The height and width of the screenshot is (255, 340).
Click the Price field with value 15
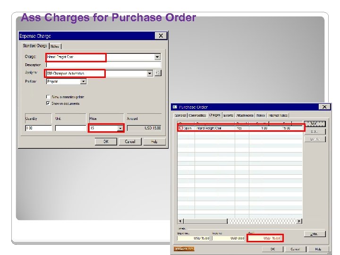click(x=103, y=128)
